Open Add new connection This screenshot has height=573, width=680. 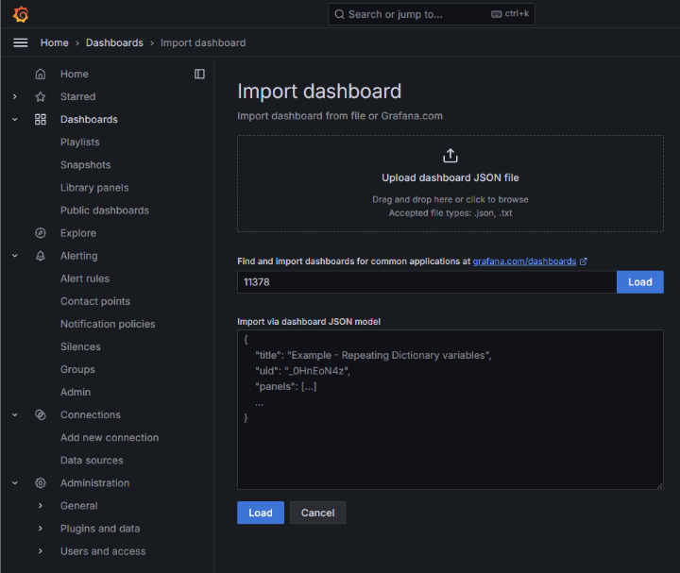coord(110,438)
